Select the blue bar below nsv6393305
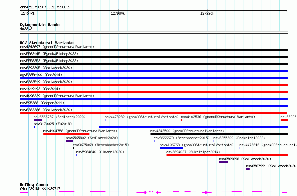Screen dimensions: 297x196 [x=154, y=71]
